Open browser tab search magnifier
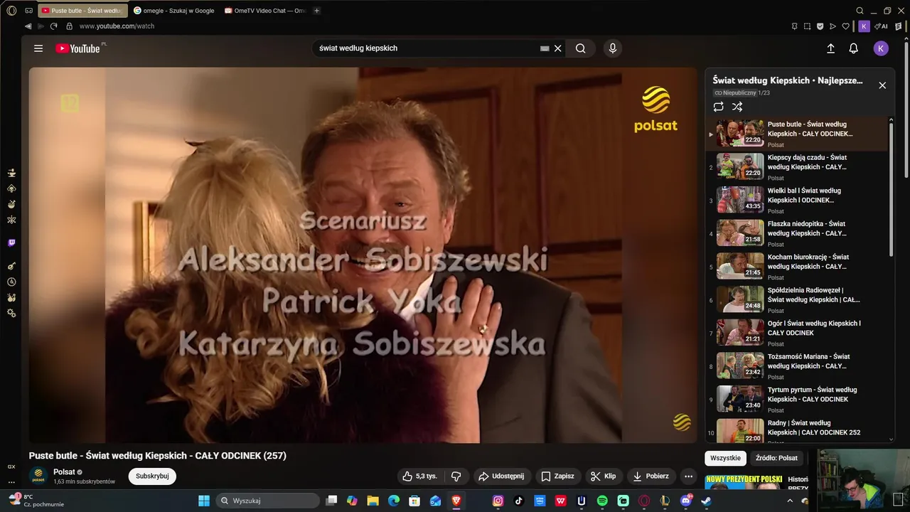 coord(860,11)
